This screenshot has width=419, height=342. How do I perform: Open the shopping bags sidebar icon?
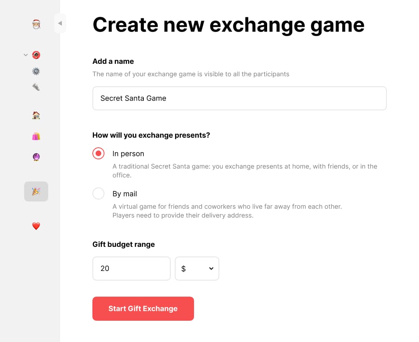pyautogui.click(x=36, y=136)
